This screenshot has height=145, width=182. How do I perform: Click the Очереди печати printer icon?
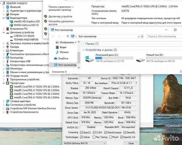tap(8, 76)
